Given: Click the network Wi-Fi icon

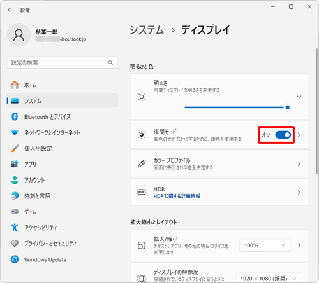Looking at the screenshot, I should [x=15, y=132].
